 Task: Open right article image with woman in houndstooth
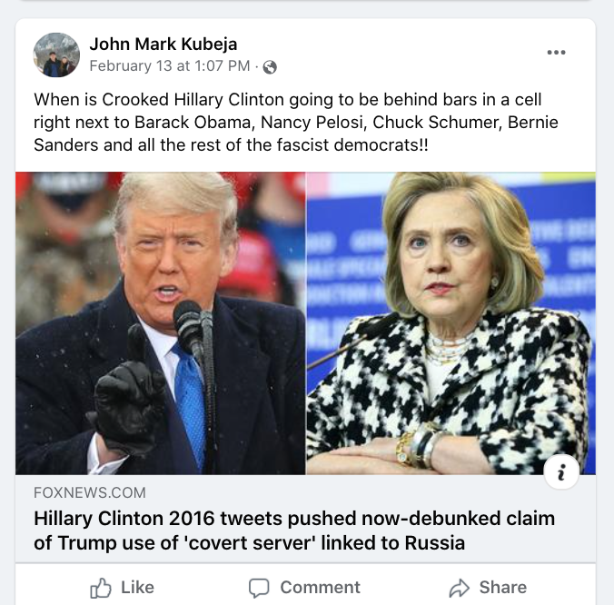451,323
